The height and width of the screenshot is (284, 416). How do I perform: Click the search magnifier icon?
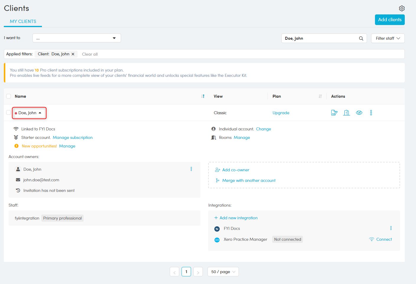click(361, 39)
